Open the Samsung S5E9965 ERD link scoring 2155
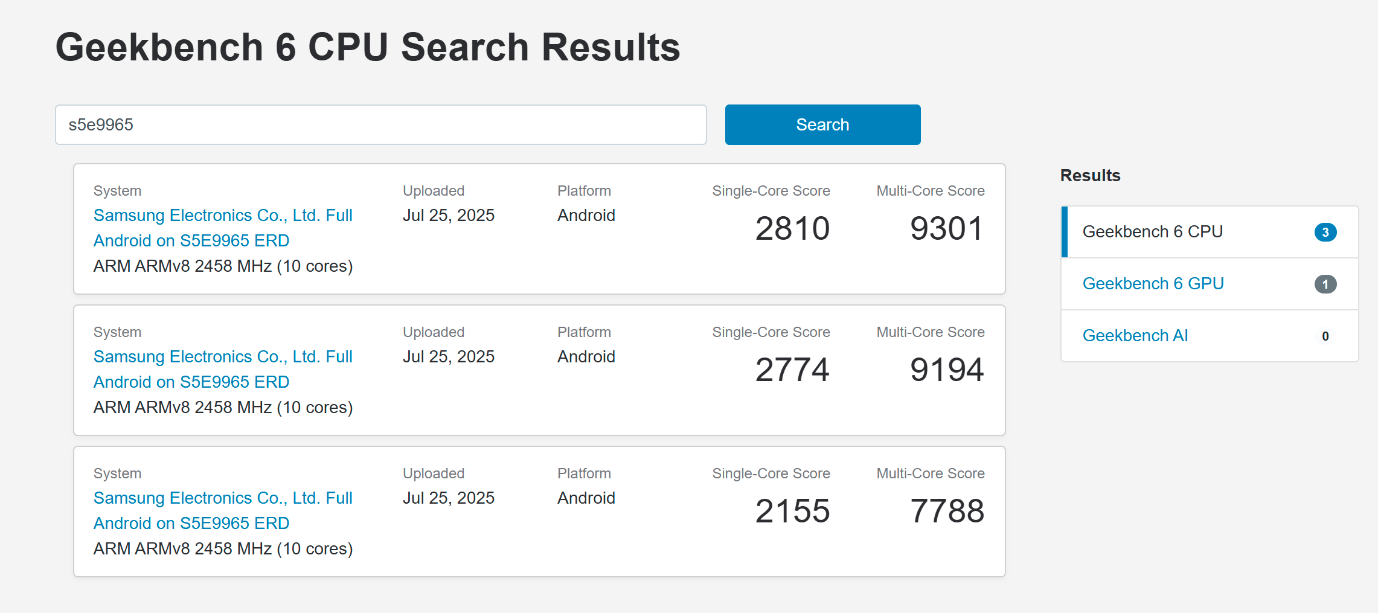 click(x=222, y=510)
